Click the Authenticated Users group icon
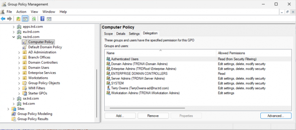Viewport: 296px width, 130px height. point(108,59)
